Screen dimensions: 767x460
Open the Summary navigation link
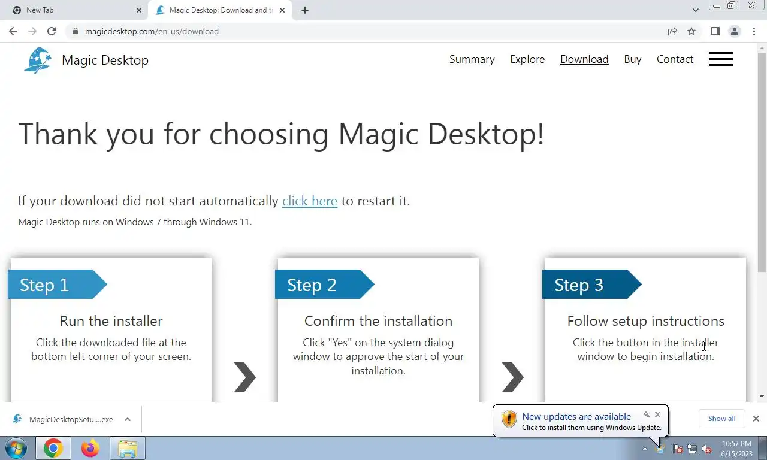pyautogui.click(x=472, y=59)
